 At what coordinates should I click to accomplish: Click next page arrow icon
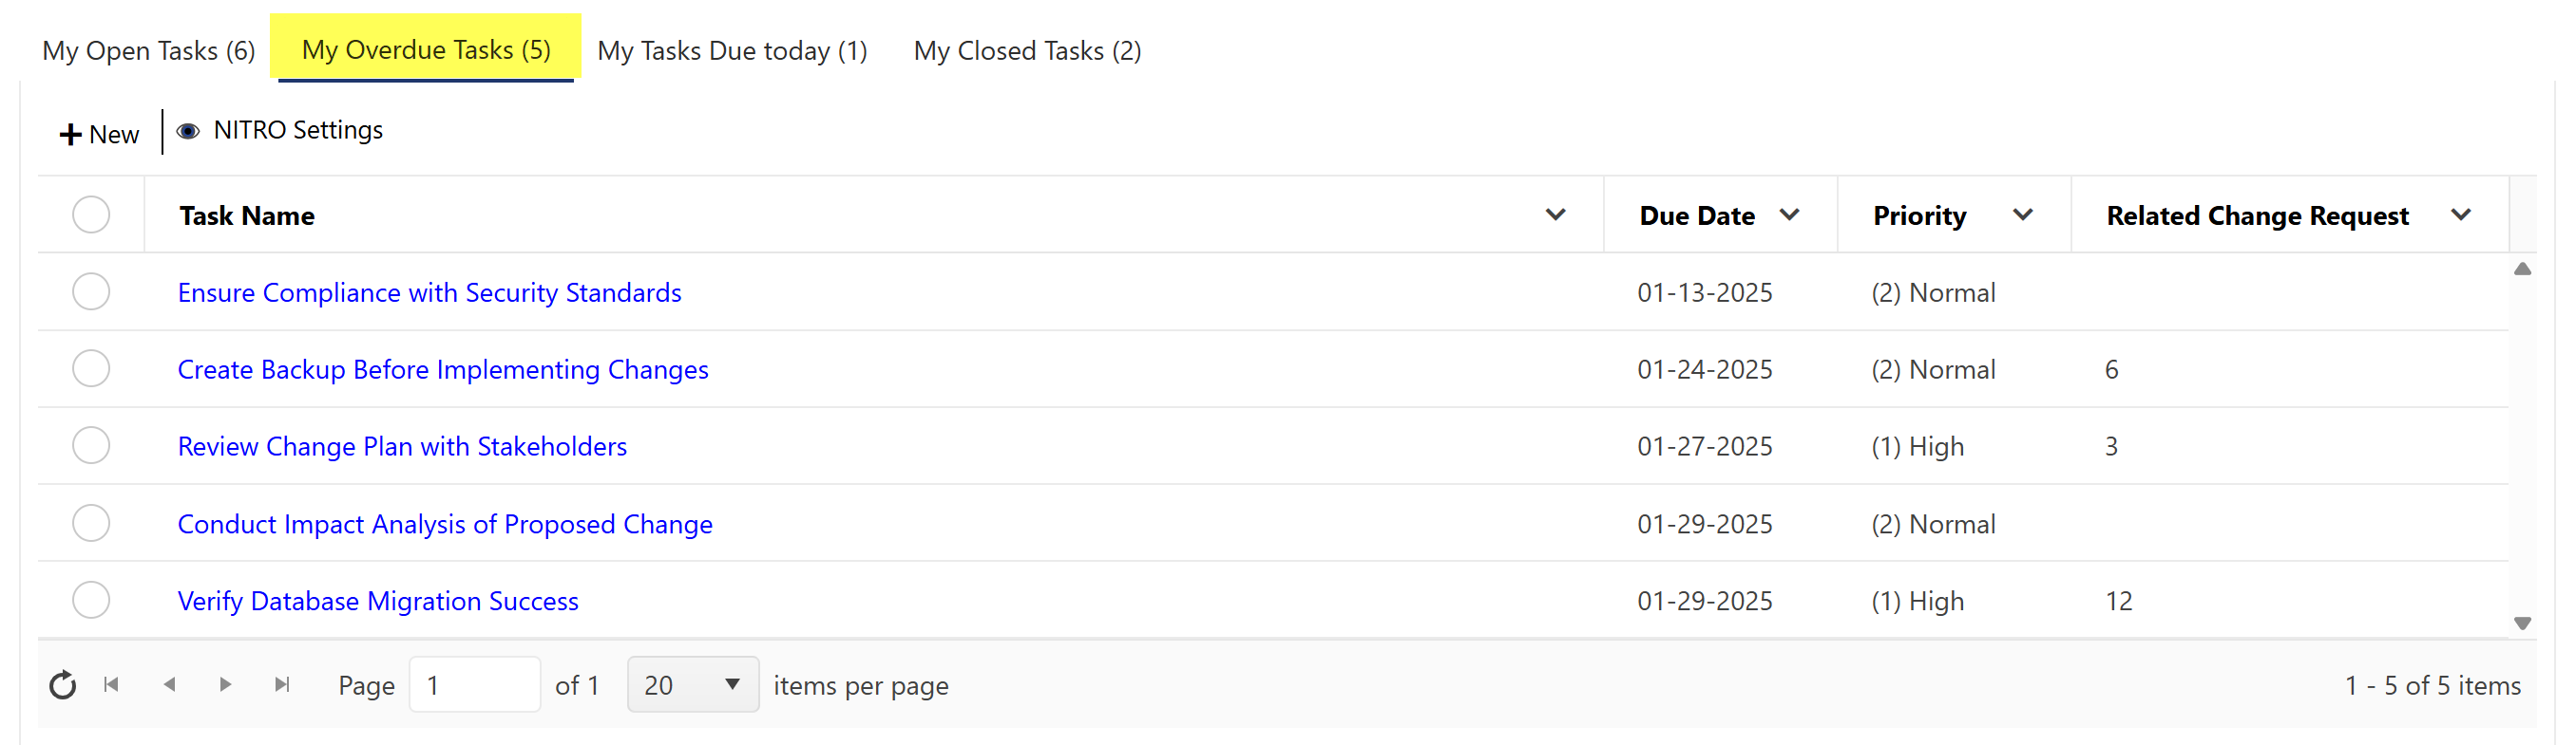(225, 685)
